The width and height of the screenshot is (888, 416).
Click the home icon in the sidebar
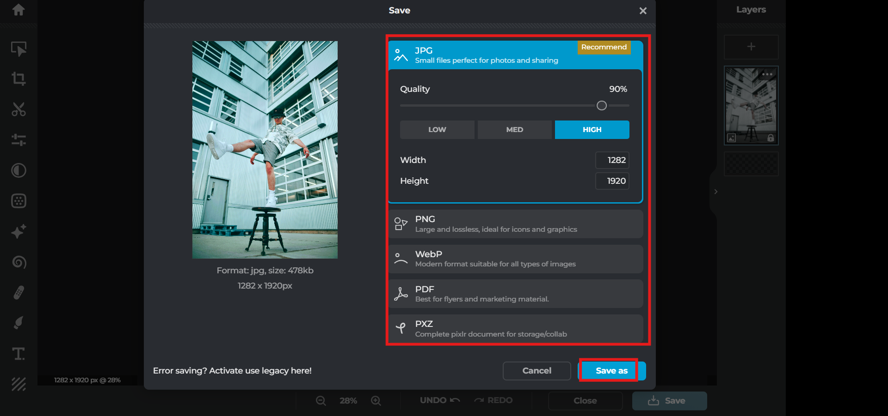coord(18,10)
